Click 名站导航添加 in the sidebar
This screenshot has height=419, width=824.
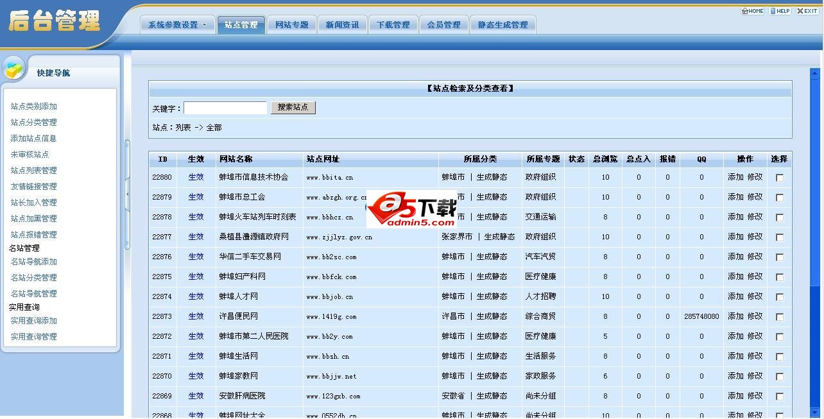pyautogui.click(x=34, y=262)
